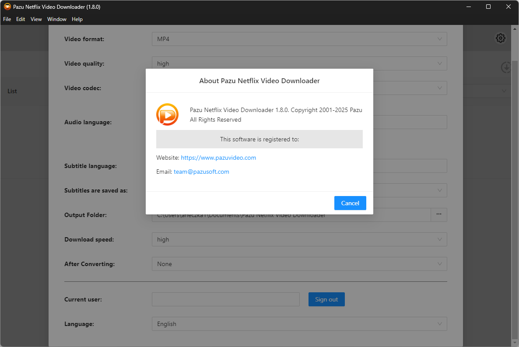Click the Cancel button in About dialog

click(x=350, y=203)
